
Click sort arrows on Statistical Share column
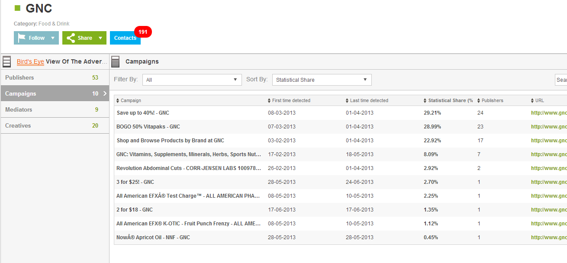(425, 100)
